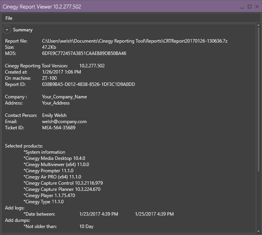Click the vertical scrollbar thumb
Screen dimensions: 262x235
pos(259,99)
